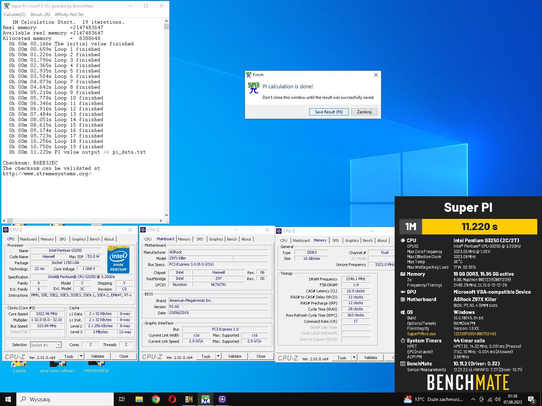Click CPU-Z title icon in middle window
This screenshot has width=542, height=406.
[143, 230]
